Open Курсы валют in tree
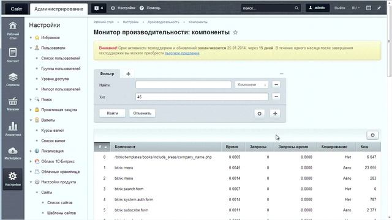392x220 pixels. (53, 130)
